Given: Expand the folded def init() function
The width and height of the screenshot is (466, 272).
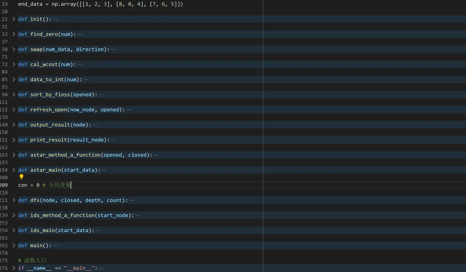Looking at the screenshot, I should click(14, 19).
